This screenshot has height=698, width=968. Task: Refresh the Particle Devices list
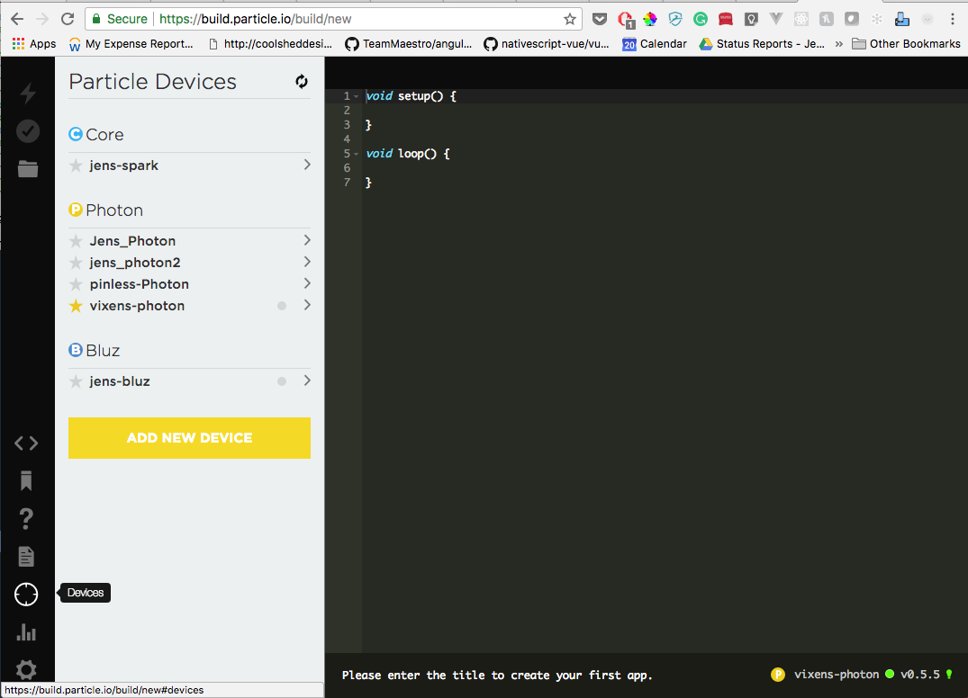click(x=302, y=81)
